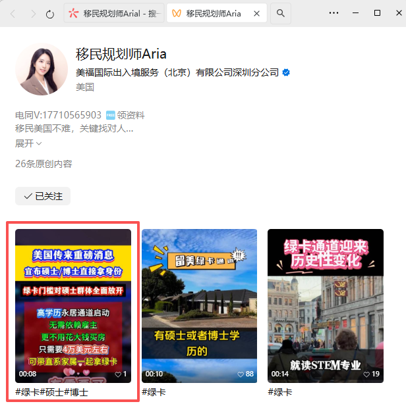The image size is (406, 406).
Task: Go back with the left arrow icon
Action: [13, 13]
